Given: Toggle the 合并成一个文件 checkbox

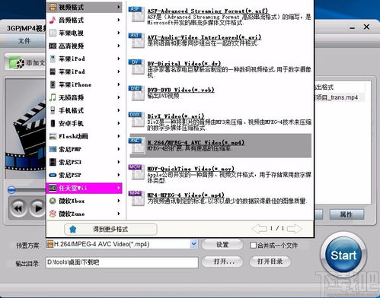Looking at the screenshot, I should click(x=253, y=245).
